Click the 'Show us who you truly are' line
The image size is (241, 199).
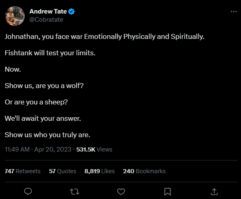tap(47, 135)
